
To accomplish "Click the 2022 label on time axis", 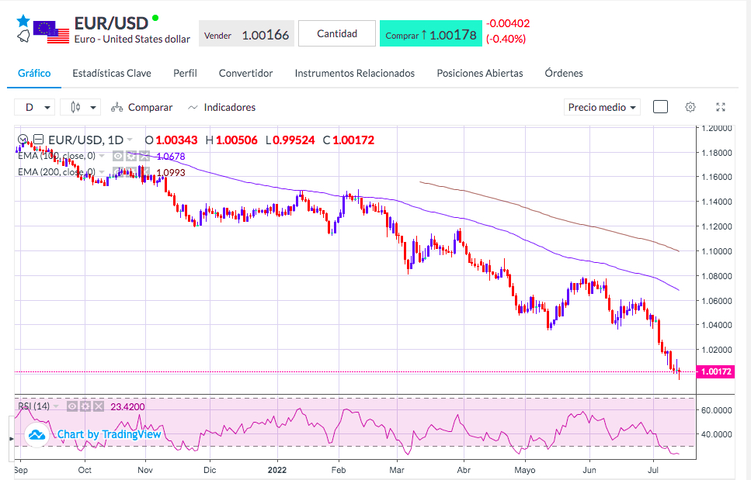I will point(276,470).
